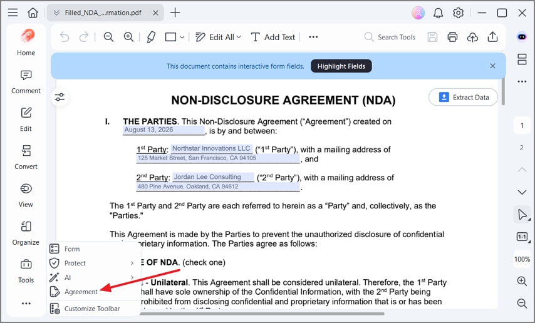Undo the last action
535x323 pixels.
[65, 37]
